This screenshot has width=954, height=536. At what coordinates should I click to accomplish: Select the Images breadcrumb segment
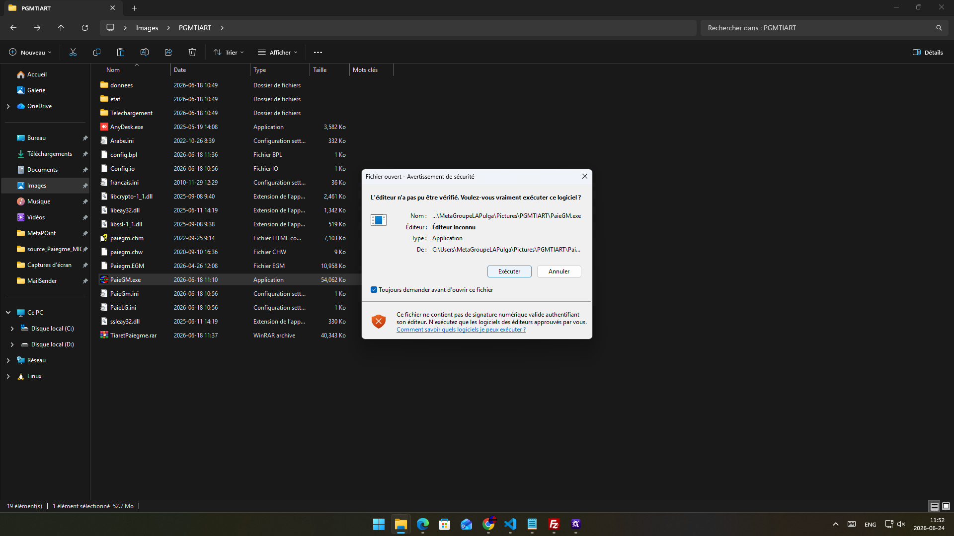click(x=147, y=28)
